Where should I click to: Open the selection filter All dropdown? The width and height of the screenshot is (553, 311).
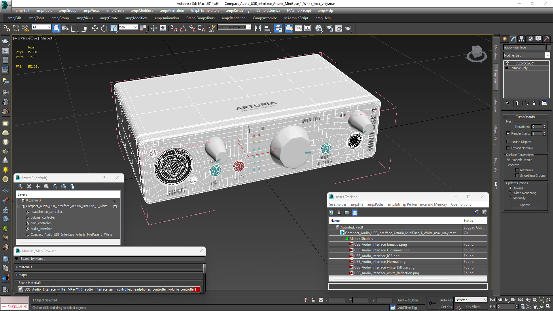(x=41, y=27)
